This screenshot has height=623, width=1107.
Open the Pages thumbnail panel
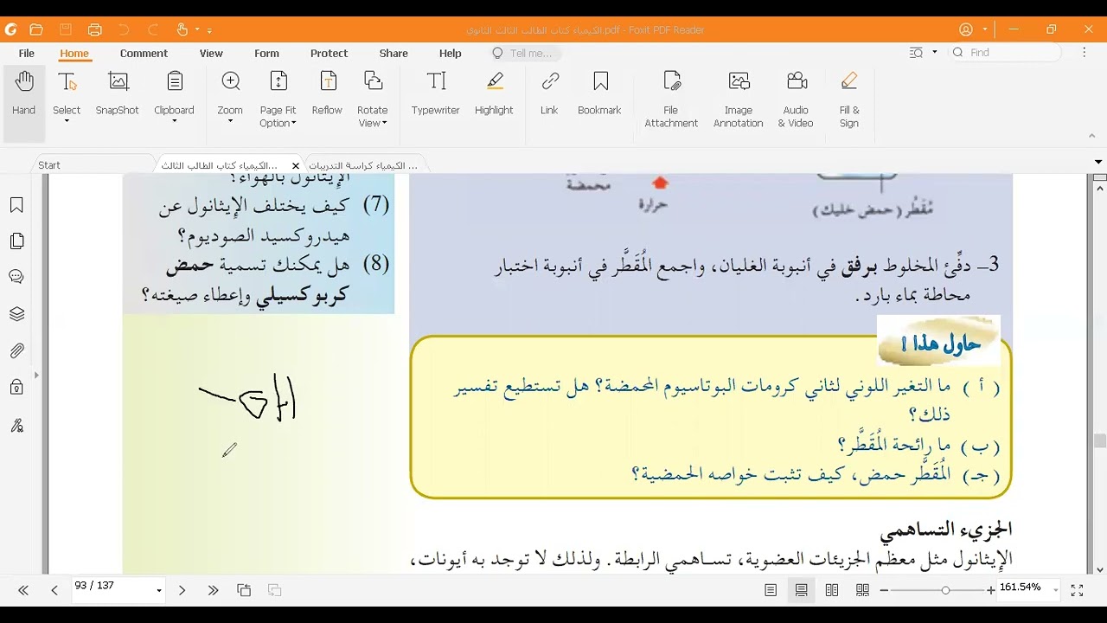pos(16,241)
